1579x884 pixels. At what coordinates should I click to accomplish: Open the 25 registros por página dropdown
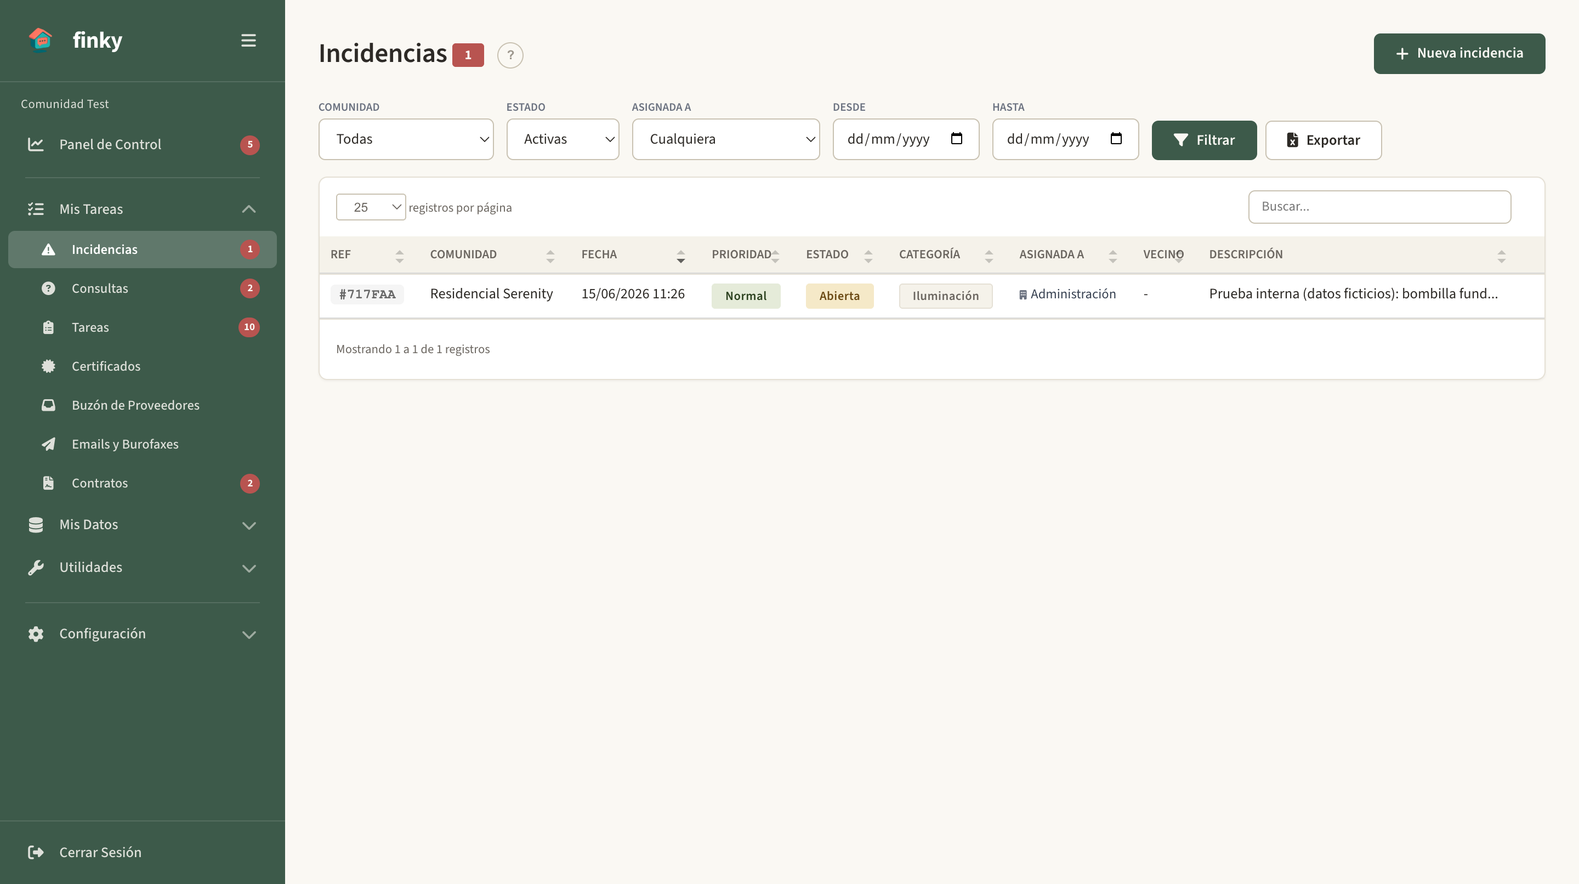tap(371, 207)
